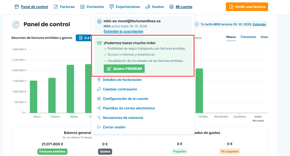Click the contact card icon next to Contactos
This screenshot has height=156, width=290.
[x=82, y=7]
